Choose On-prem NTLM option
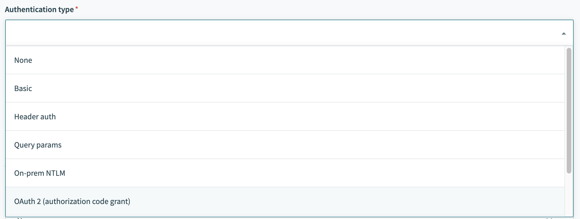Viewport: 580px width, 219px height. click(40, 173)
